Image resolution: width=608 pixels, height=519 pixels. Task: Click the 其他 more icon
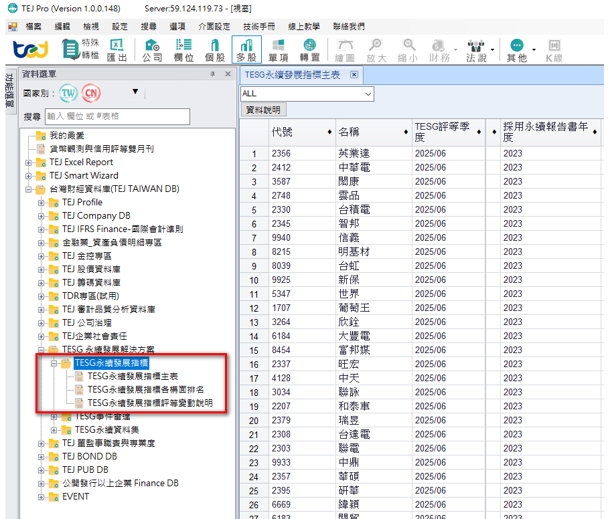click(517, 50)
